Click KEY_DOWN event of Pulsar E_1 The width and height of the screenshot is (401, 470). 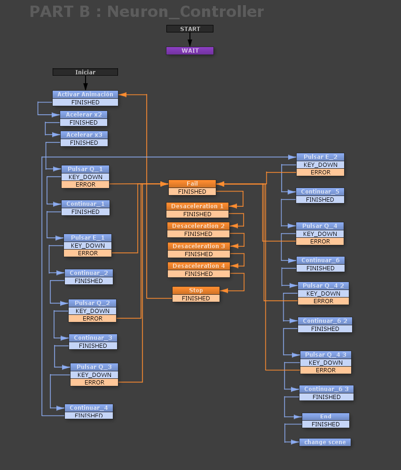click(x=87, y=245)
